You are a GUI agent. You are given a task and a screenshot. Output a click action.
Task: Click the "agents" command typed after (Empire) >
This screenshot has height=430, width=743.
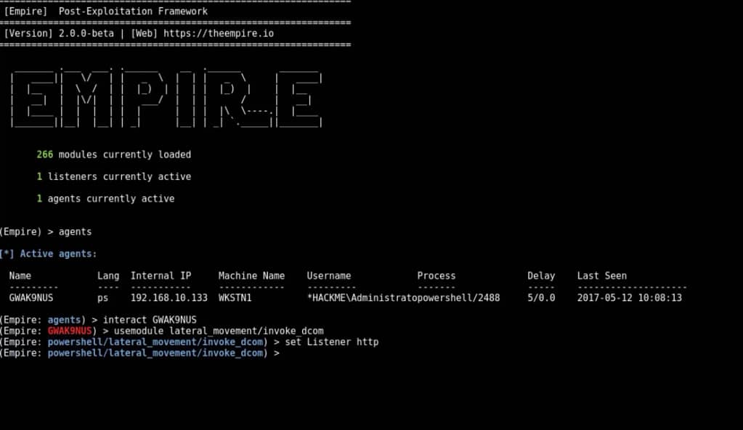click(x=76, y=232)
